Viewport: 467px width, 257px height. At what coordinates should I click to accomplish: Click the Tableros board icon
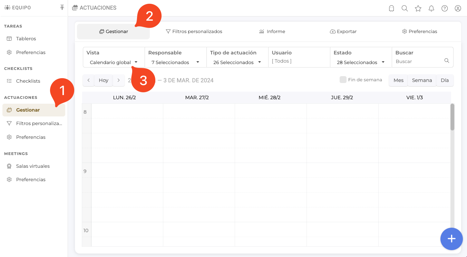[x=9, y=39]
